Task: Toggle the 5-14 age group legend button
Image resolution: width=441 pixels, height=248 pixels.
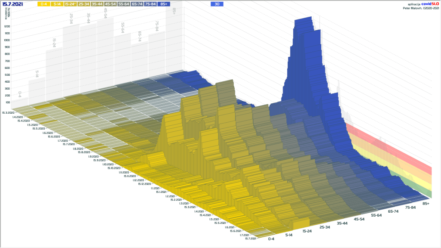Action: (56, 4)
